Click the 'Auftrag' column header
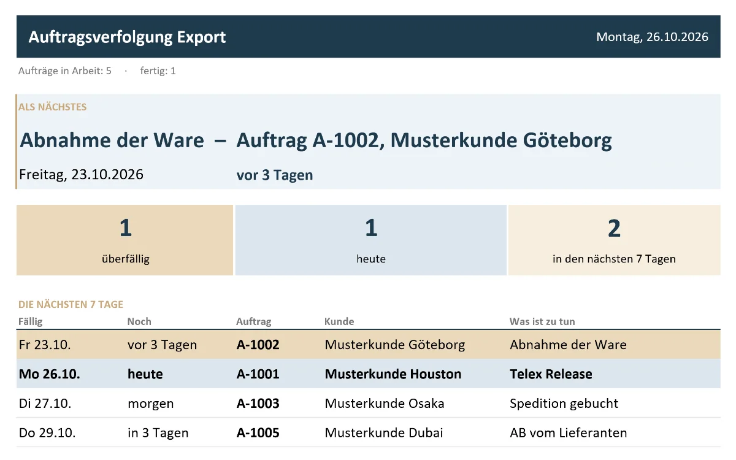The height and width of the screenshot is (460, 736). tap(254, 321)
